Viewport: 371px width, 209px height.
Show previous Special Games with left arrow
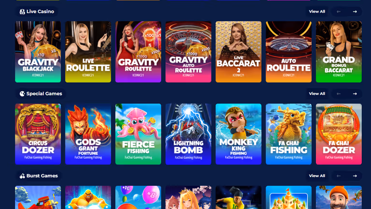tap(339, 94)
